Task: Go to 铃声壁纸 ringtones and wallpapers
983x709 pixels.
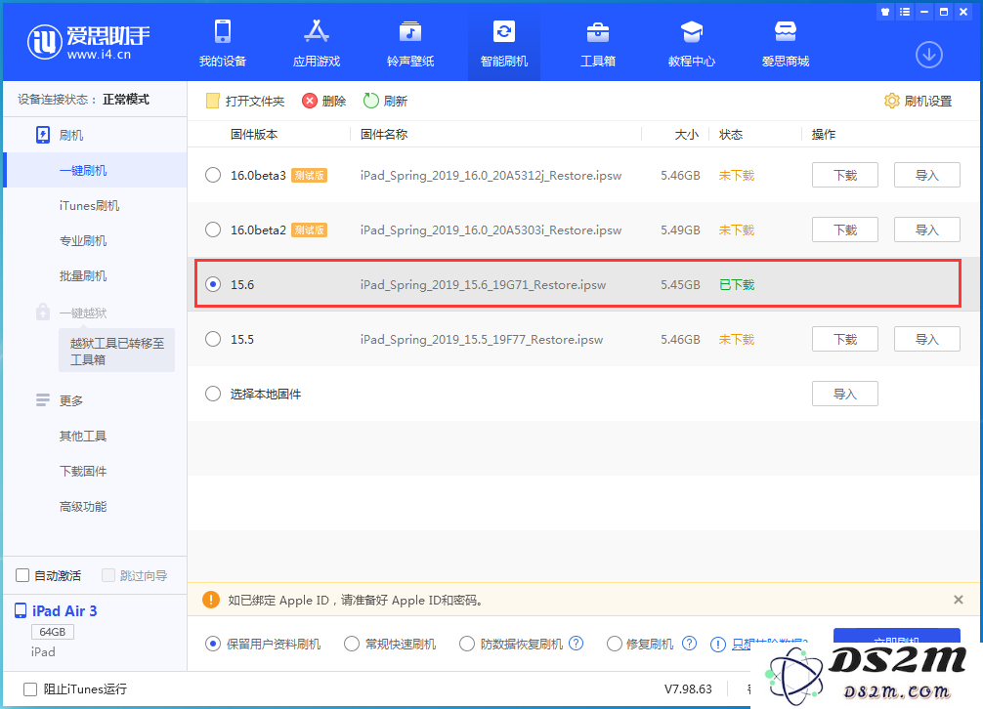Action: (x=410, y=43)
